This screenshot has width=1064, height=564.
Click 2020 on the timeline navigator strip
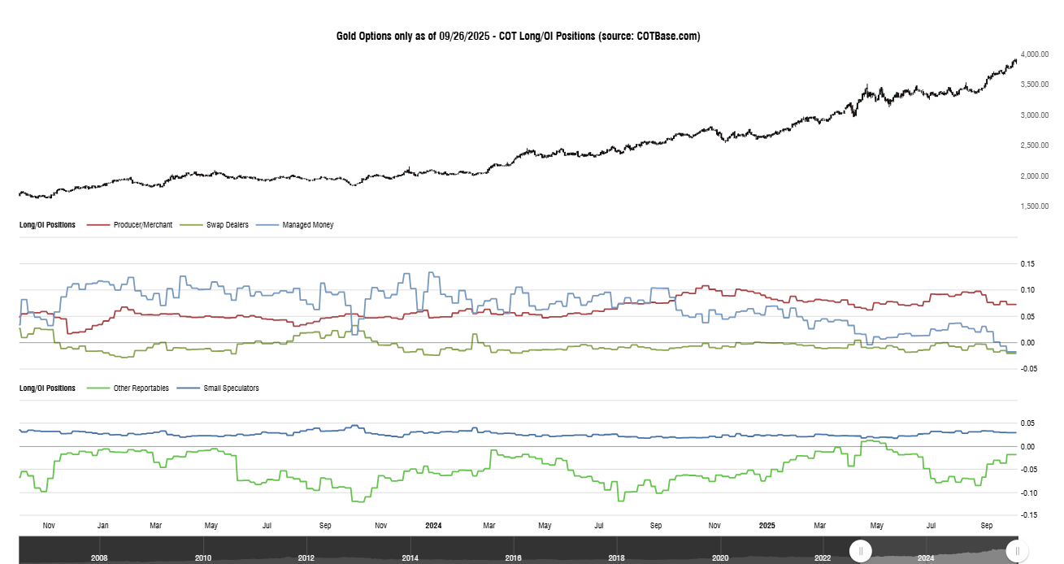click(x=719, y=558)
